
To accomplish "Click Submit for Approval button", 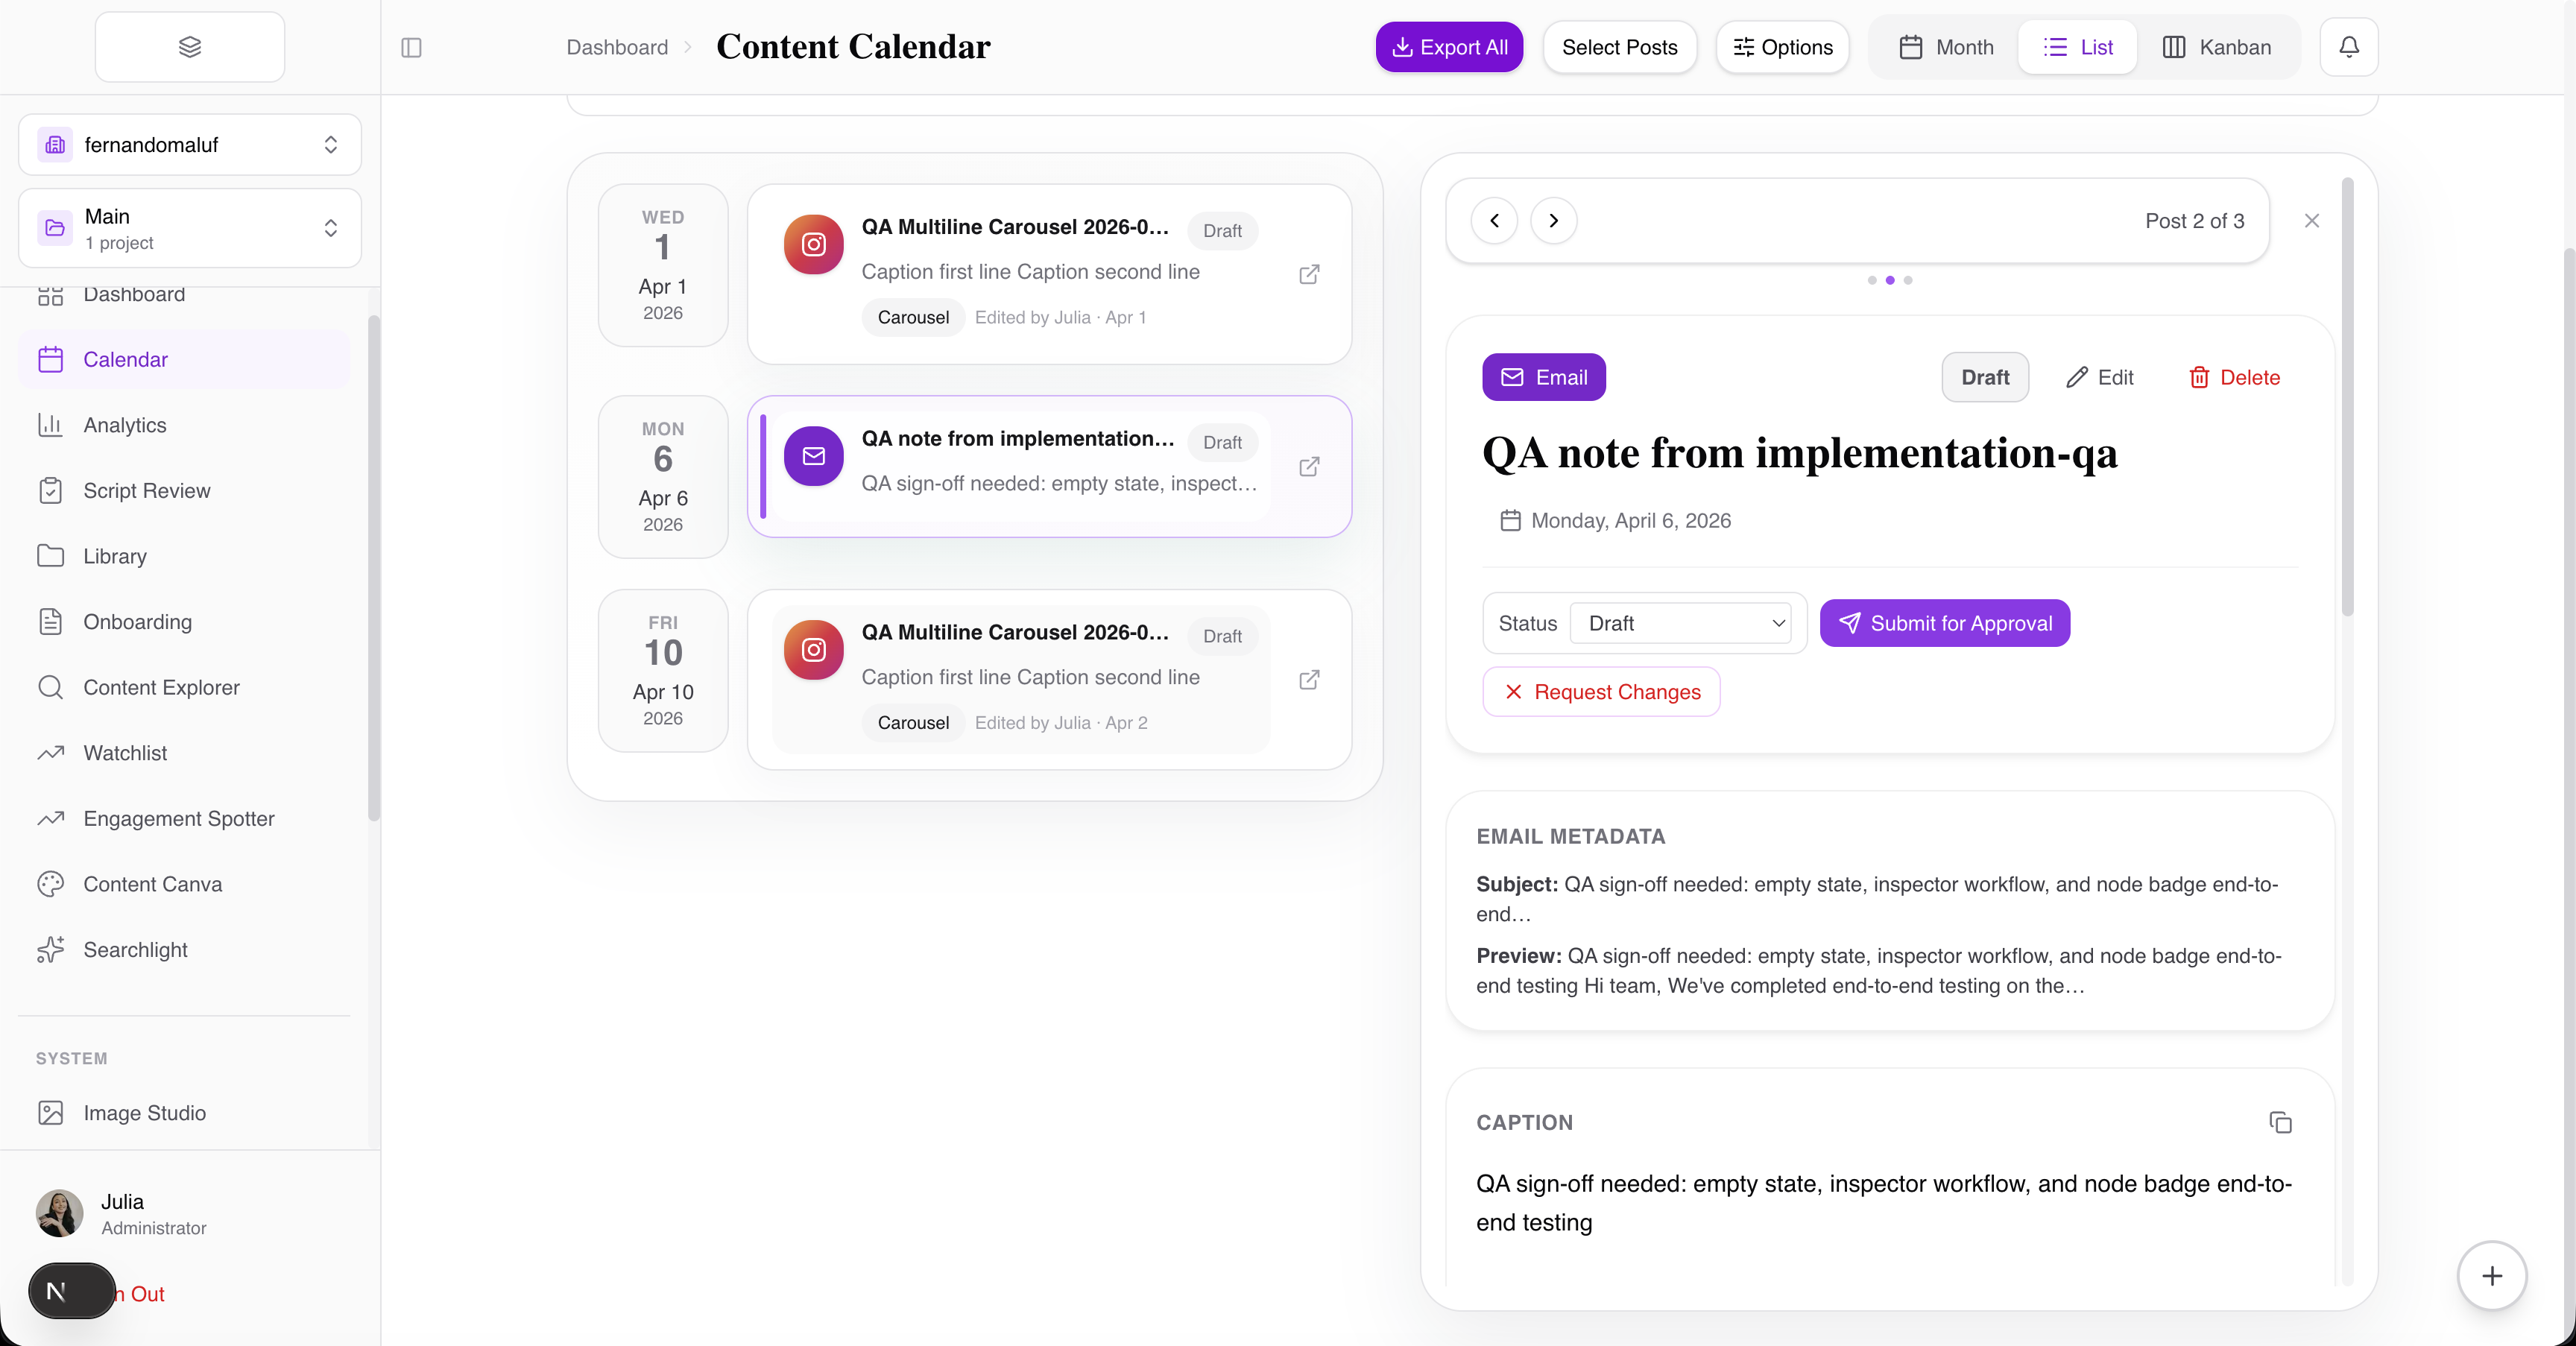I will [x=1944, y=623].
